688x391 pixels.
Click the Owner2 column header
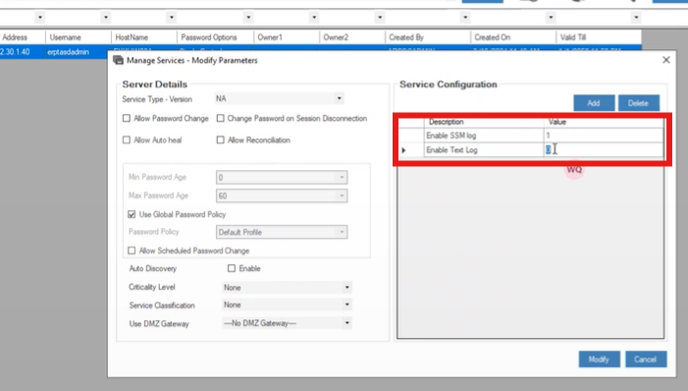pos(352,37)
